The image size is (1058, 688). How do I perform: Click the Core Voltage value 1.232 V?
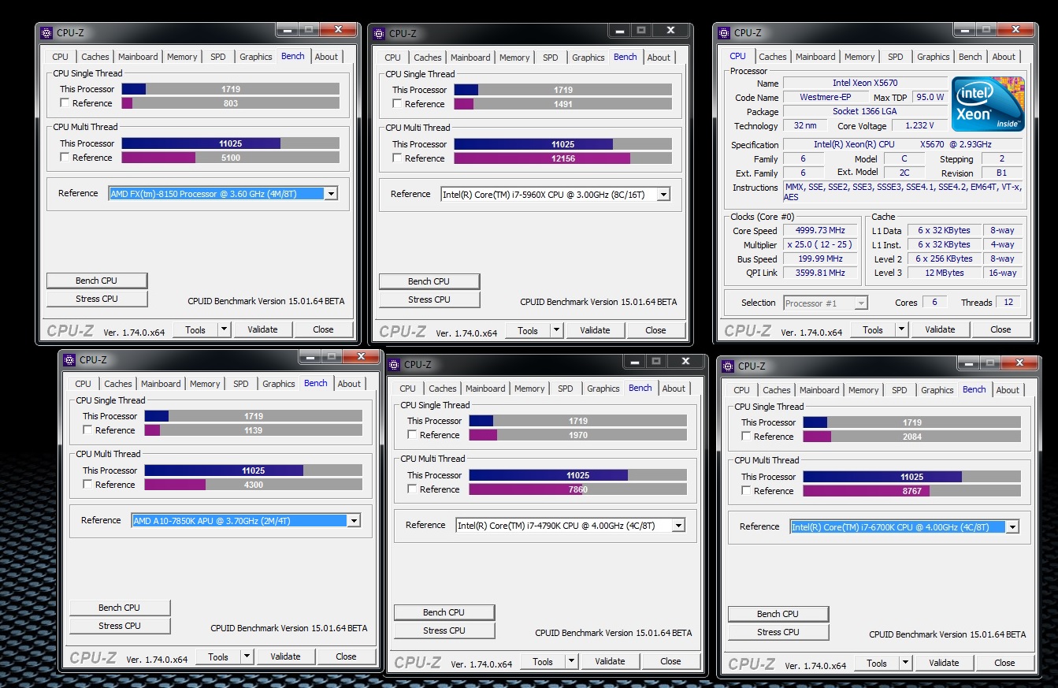[x=919, y=125]
